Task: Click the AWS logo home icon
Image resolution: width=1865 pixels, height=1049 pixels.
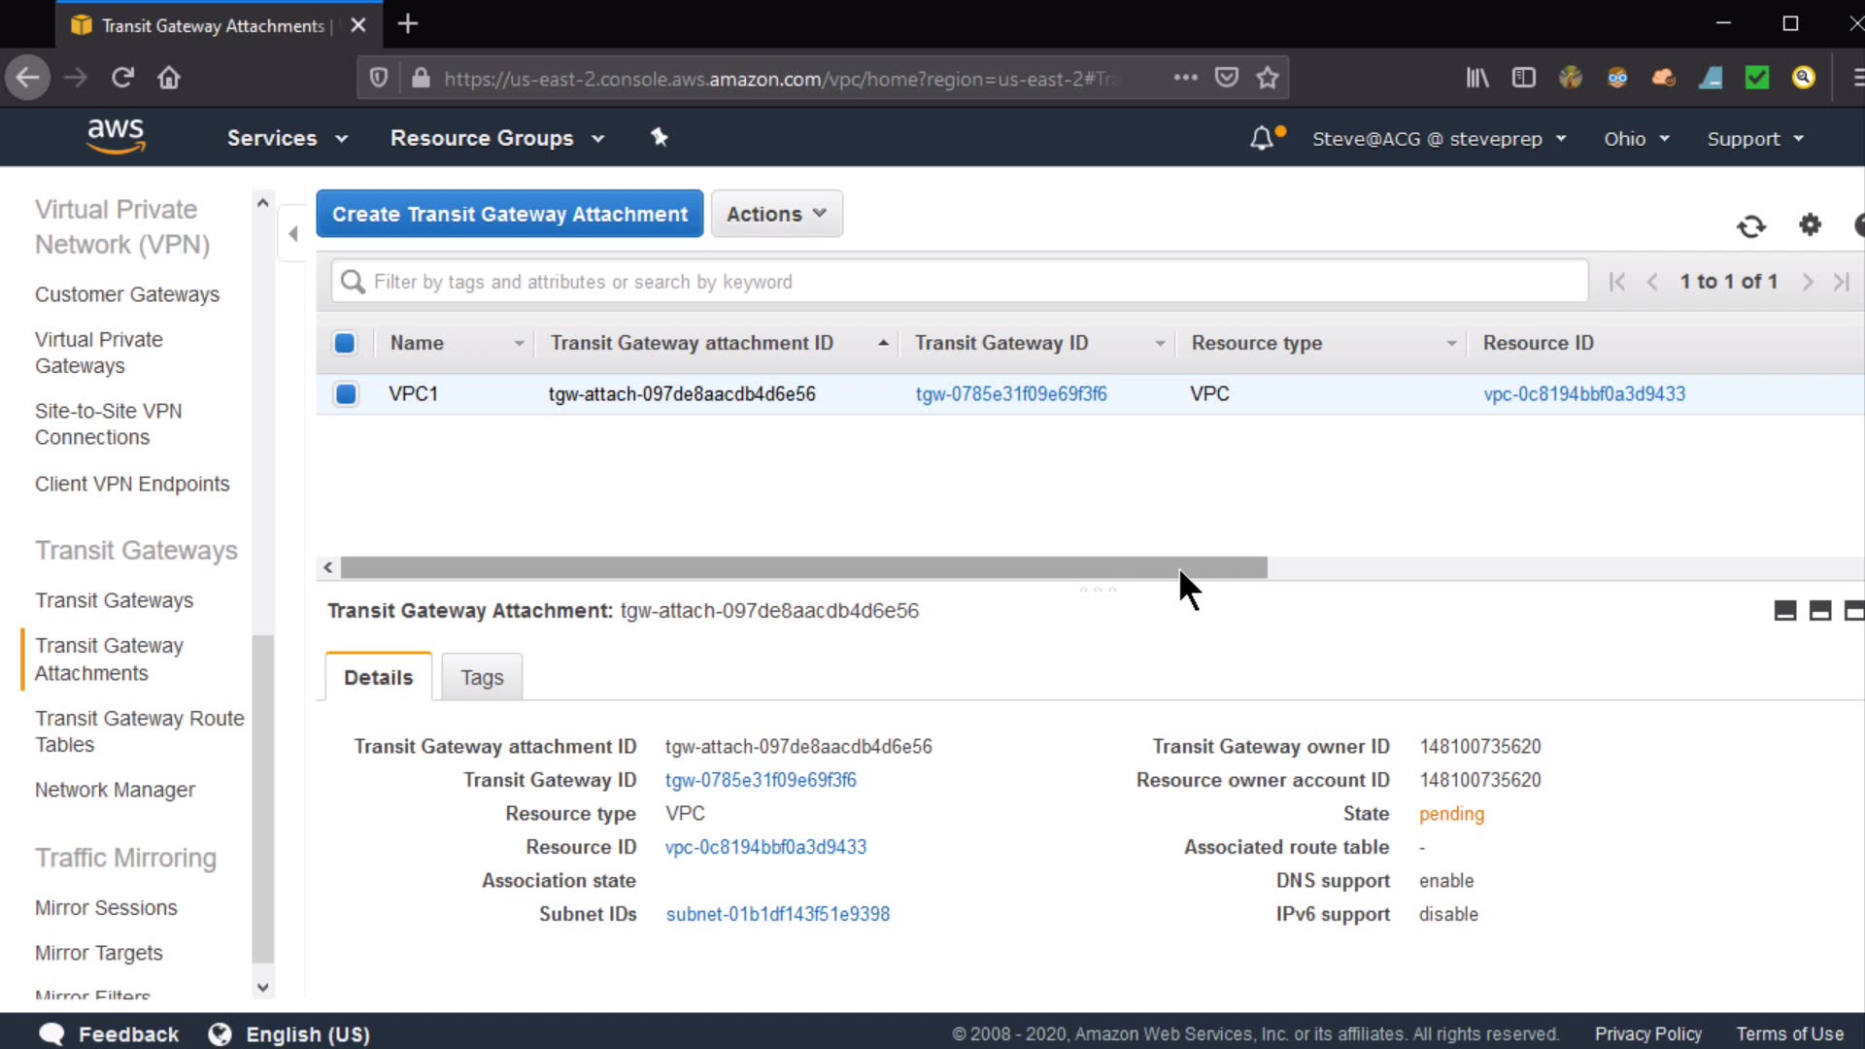Action: 116,136
